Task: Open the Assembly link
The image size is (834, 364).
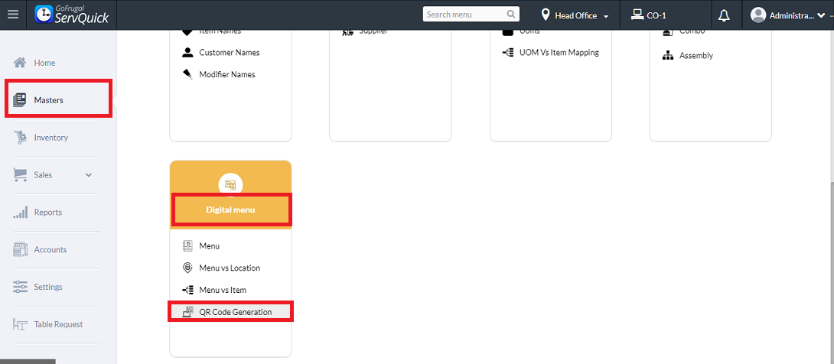Action: point(696,55)
